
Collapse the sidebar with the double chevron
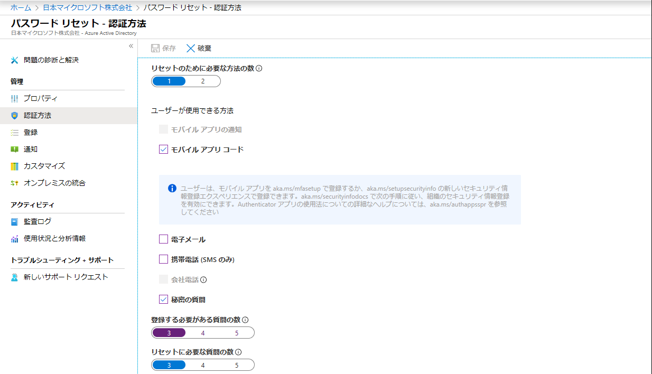[131, 46]
